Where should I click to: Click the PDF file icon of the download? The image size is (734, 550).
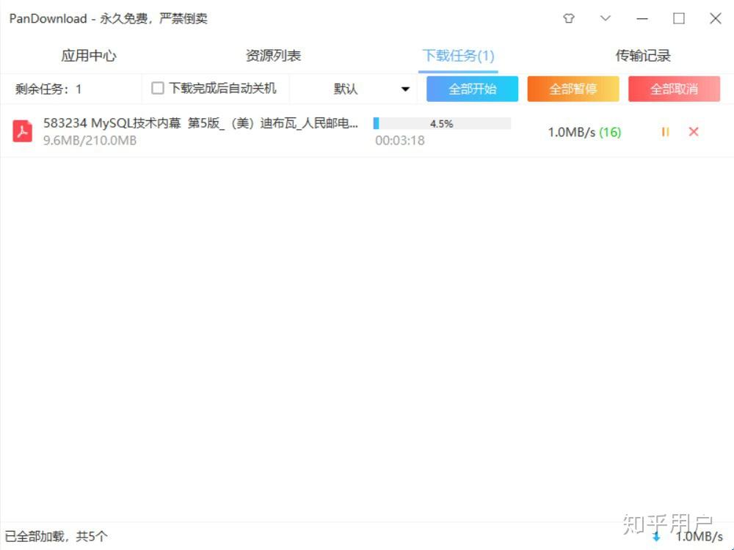click(x=22, y=131)
